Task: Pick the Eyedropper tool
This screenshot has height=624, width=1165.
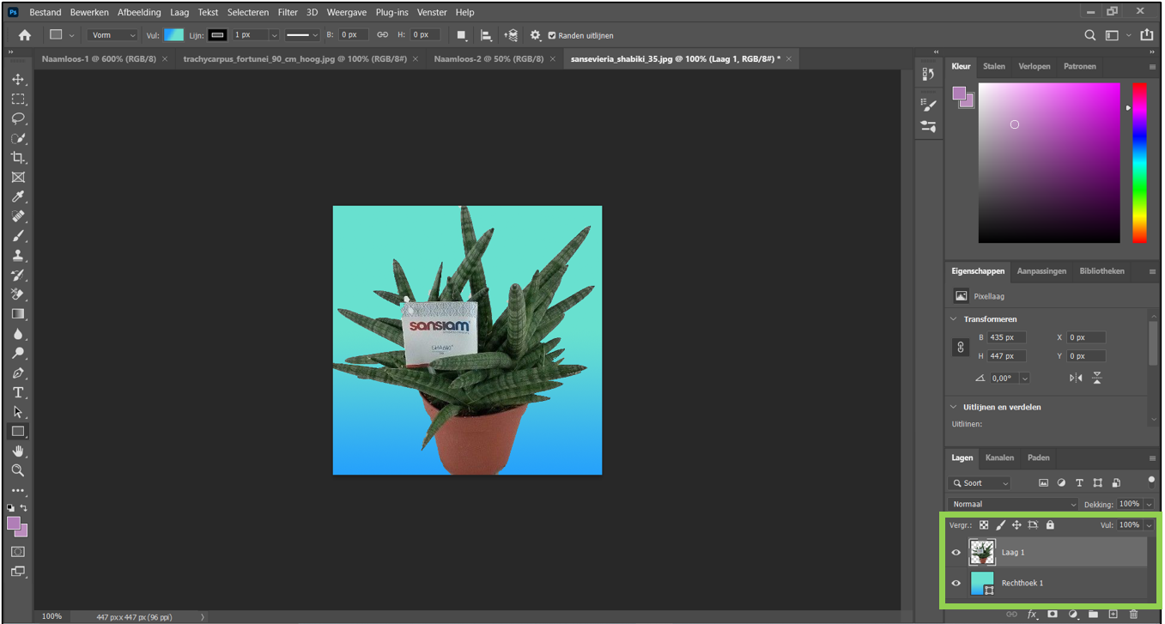Action: pos(18,197)
